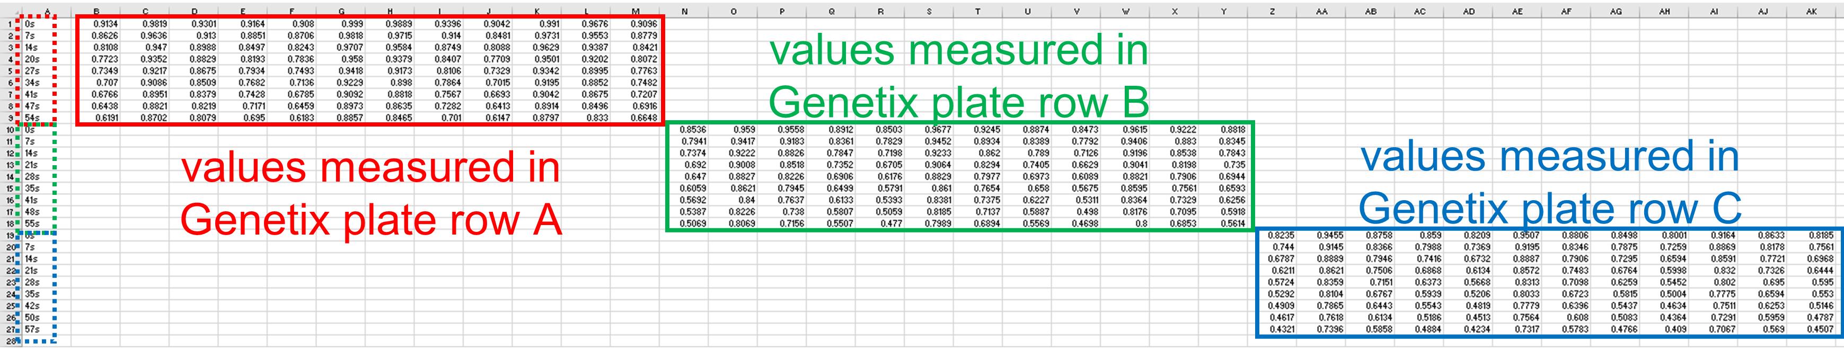This screenshot has height=350, width=1844.
Task: Select column Y via its header
Action: click(x=1223, y=12)
